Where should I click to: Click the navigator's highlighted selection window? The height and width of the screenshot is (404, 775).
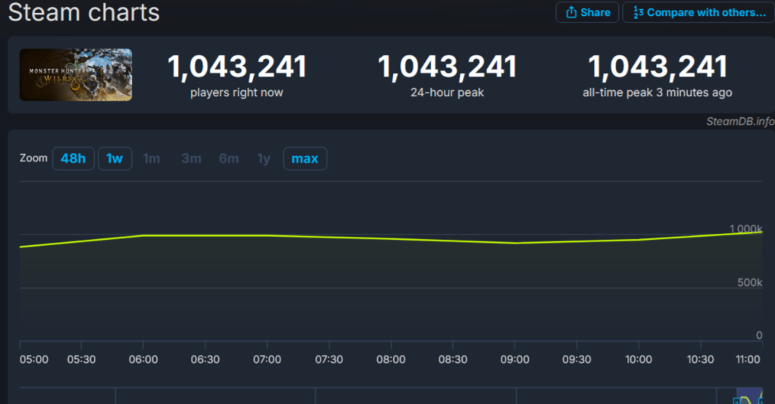pos(750,396)
